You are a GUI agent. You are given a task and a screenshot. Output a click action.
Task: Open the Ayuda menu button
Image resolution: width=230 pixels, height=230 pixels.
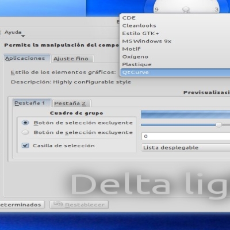pyautogui.click(x=13, y=32)
